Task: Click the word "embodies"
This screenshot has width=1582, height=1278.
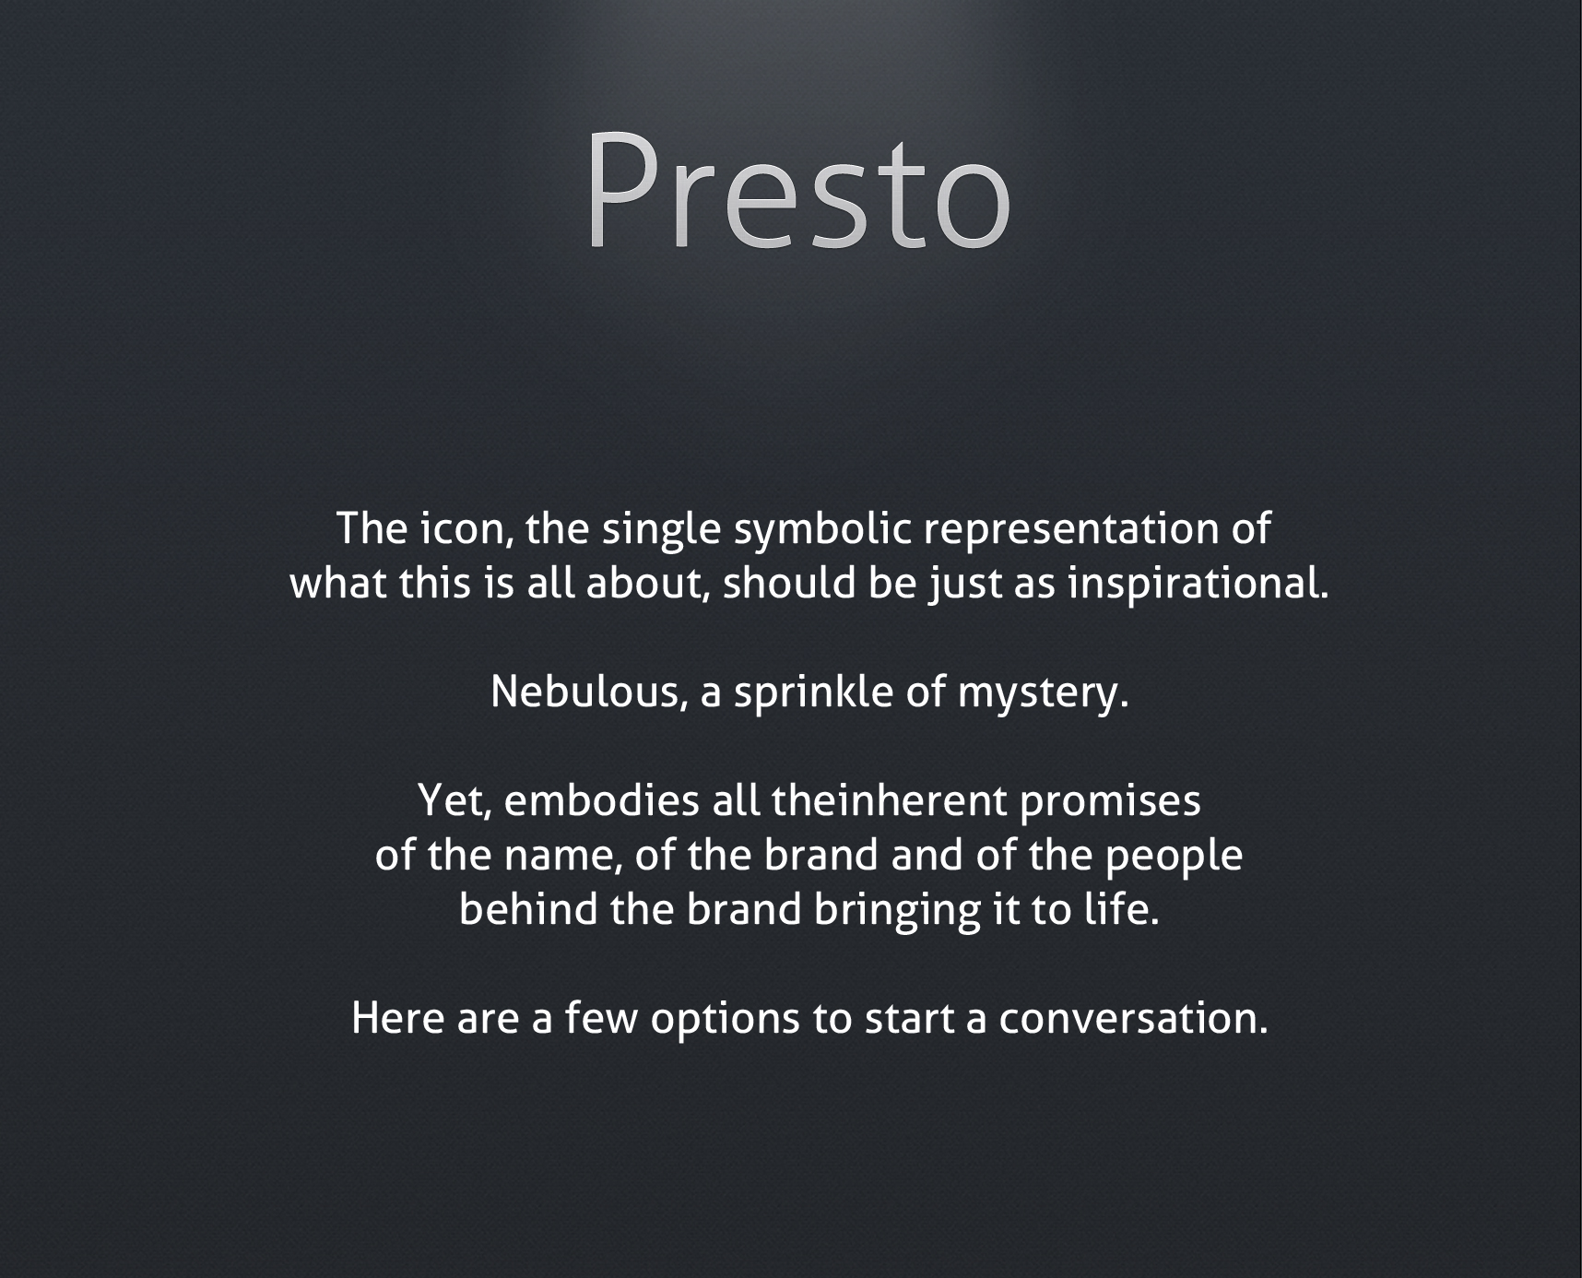Action: point(601,800)
